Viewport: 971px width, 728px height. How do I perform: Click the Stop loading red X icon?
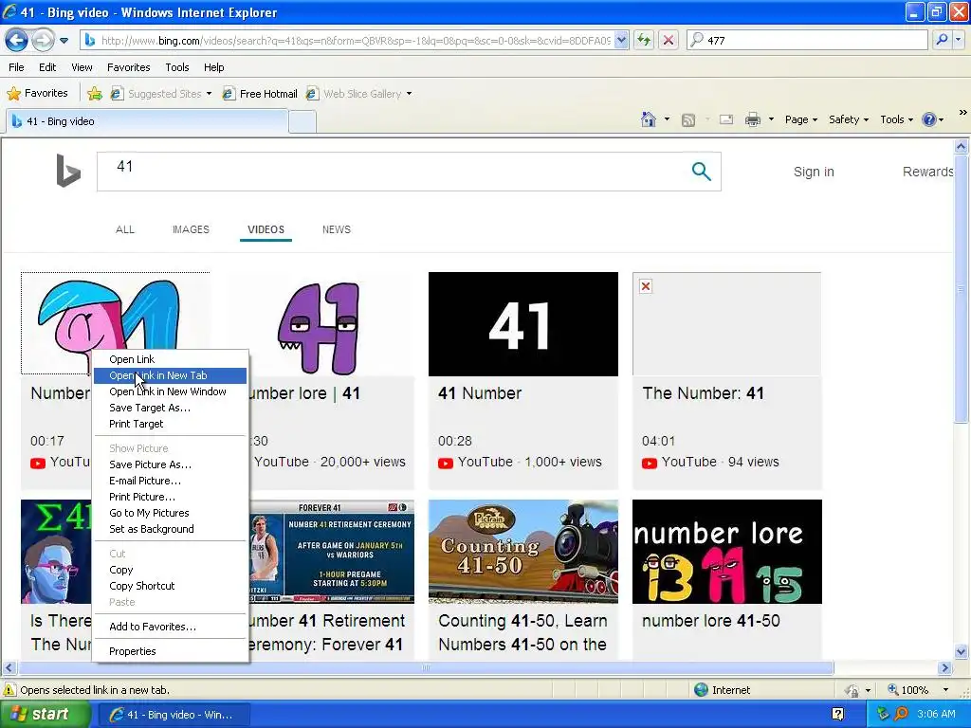[669, 40]
